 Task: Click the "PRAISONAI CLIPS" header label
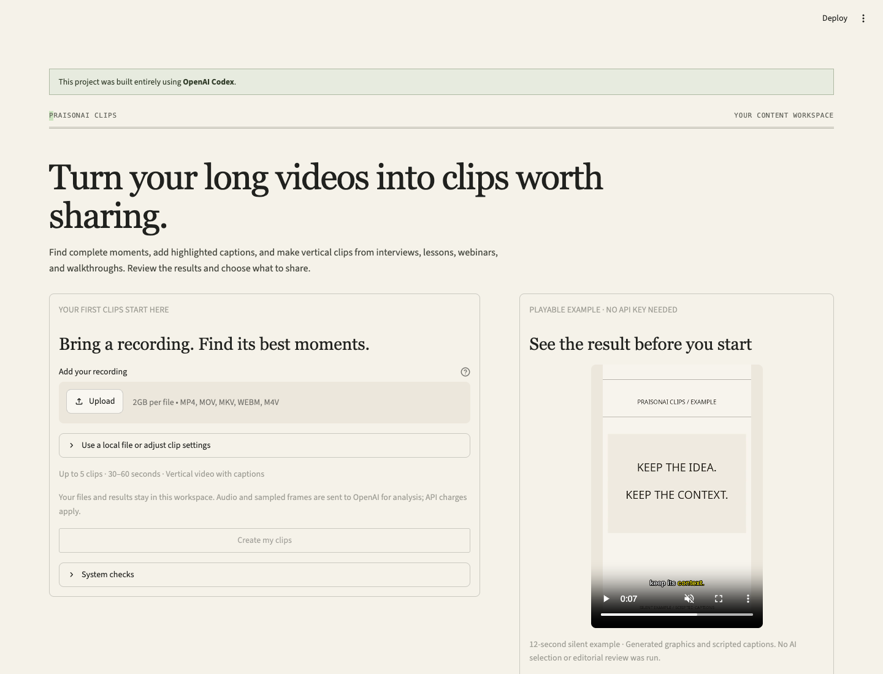click(83, 115)
